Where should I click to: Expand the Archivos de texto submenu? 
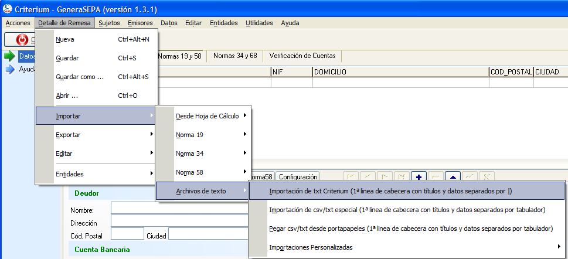pyautogui.click(x=203, y=191)
